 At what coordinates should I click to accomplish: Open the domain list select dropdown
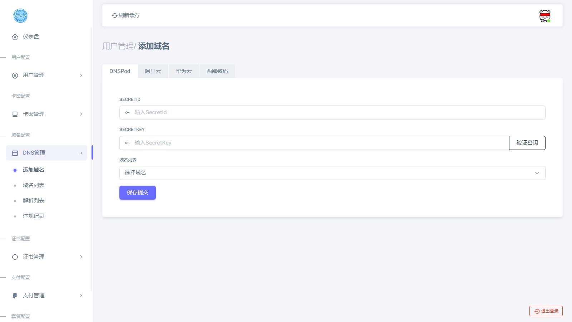click(x=332, y=173)
